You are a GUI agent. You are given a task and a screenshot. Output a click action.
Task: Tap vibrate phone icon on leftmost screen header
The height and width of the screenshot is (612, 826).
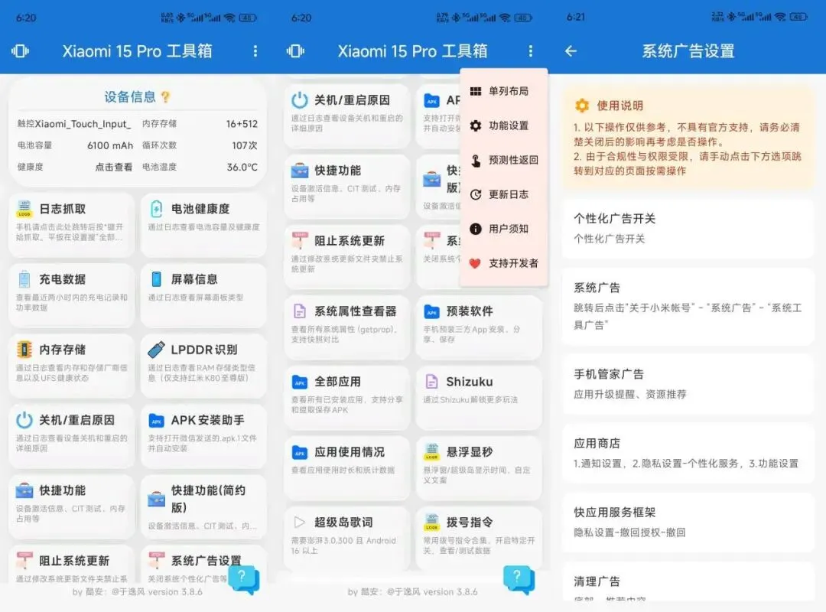point(20,51)
